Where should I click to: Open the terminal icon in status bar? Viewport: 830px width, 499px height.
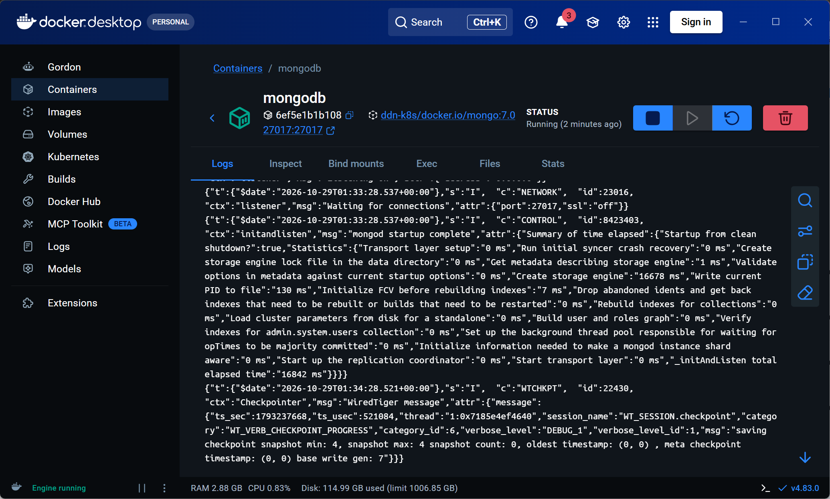pyautogui.click(x=765, y=488)
